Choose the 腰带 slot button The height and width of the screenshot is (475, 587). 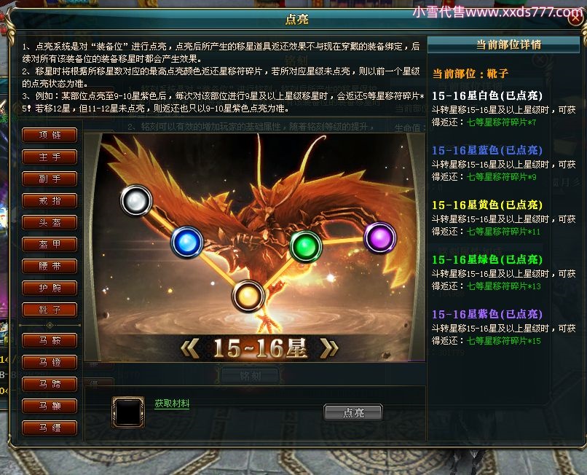pos(50,266)
